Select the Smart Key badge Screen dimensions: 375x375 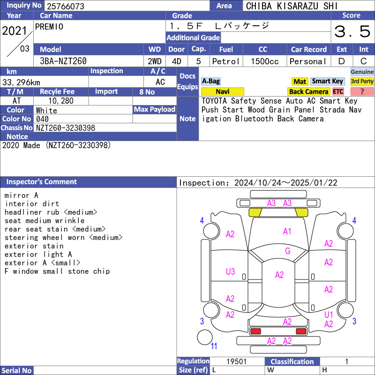coord(327,81)
